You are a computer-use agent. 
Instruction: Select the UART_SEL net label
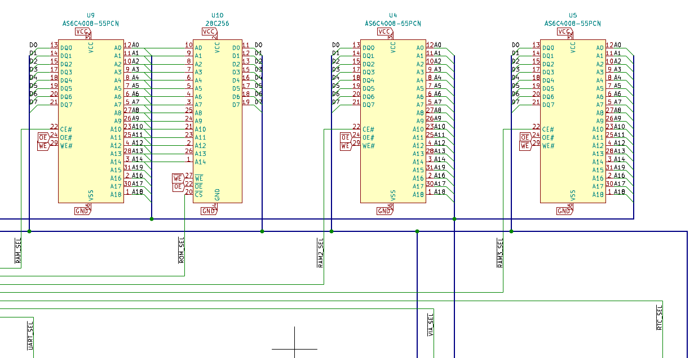coord(30,334)
